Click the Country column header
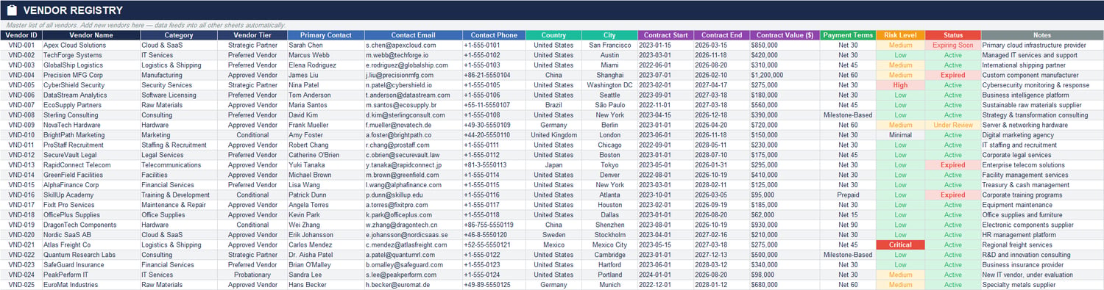 click(553, 35)
